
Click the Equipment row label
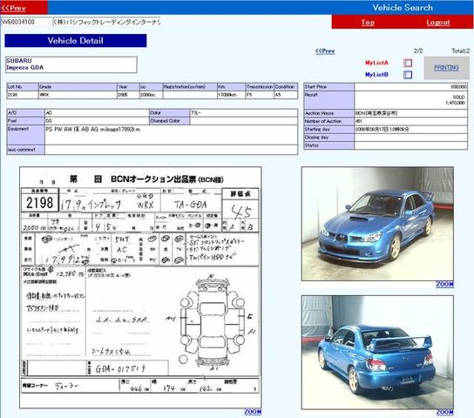25,135
